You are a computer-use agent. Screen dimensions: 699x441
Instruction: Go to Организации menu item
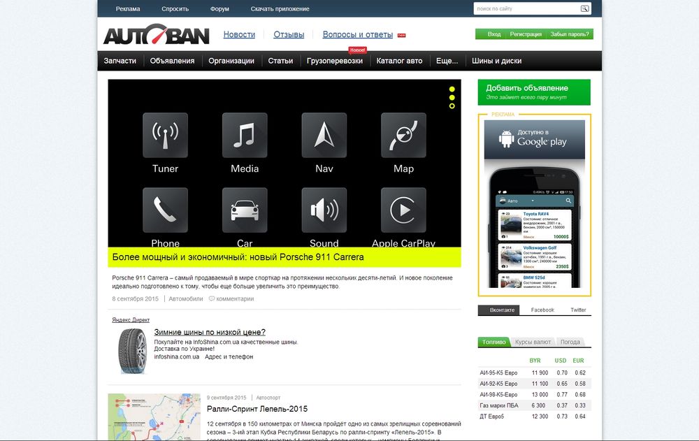click(x=231, y=61)
